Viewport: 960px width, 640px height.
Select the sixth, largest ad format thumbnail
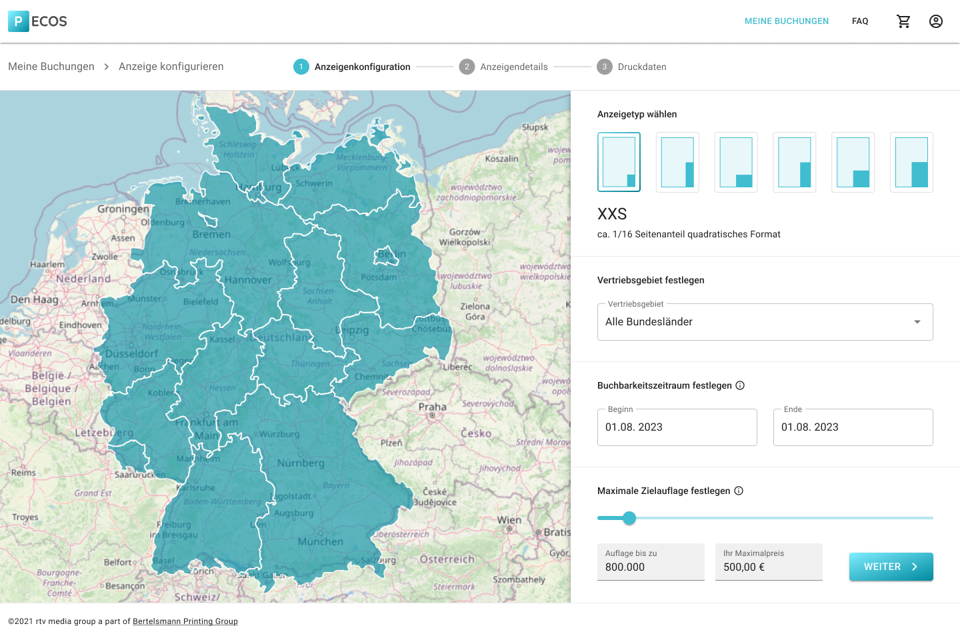pyautogui.click(x=911, y=162)
